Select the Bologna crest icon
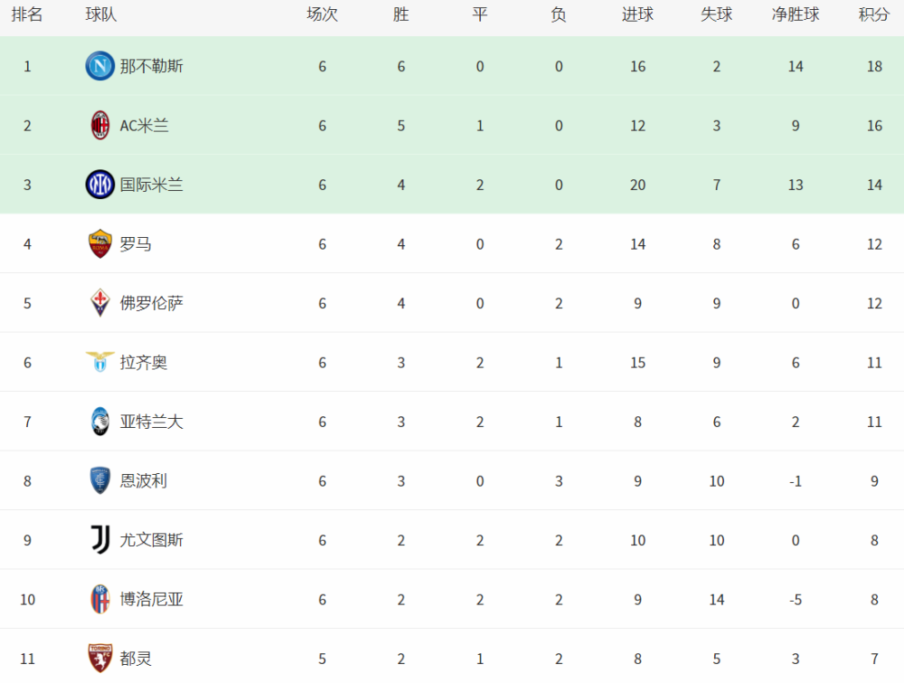The width and height of the screenshot is (904, 683). pos(100,600)
